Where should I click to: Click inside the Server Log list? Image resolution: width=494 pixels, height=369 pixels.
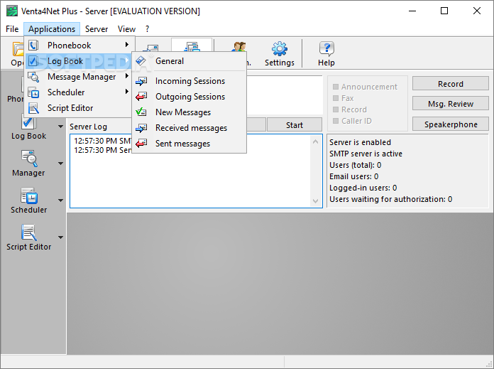[x=196, y=171]
